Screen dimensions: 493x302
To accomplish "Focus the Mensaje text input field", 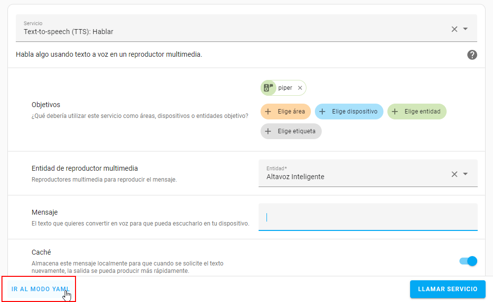I will point(368,217).
